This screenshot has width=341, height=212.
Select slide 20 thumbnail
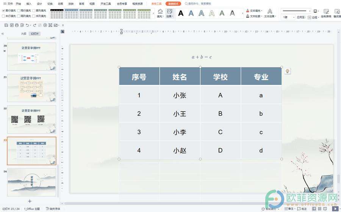pos(31,57)
